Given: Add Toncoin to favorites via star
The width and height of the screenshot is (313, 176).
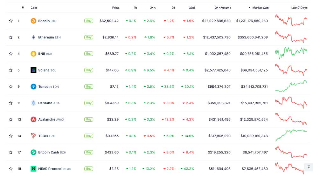Looking at the screenshot, I should (11, 86).
